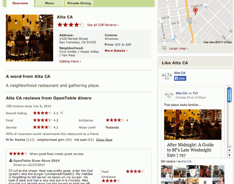Open the After Midnight 7x7 article
The height and width of the screenshot is (184, 234).
[190, 150]
